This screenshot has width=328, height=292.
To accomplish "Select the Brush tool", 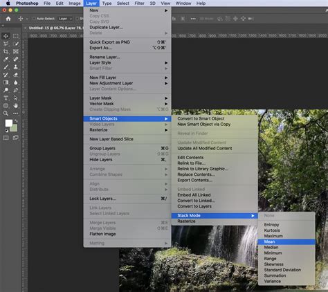I will [6, 67].
